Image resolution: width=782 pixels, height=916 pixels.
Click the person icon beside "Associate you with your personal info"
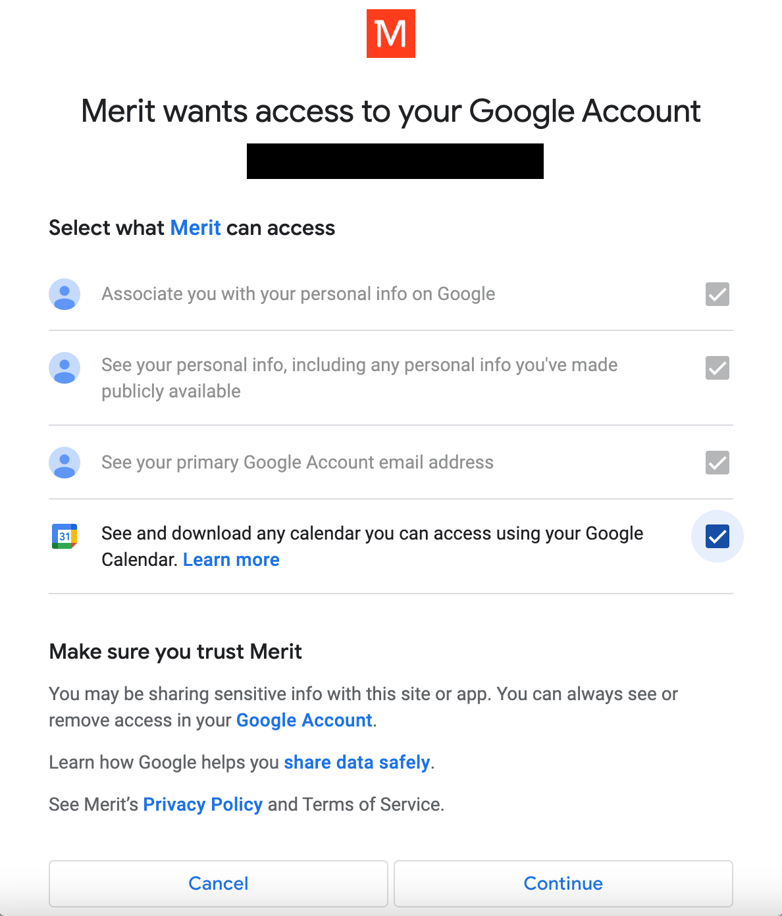coord(64,294)
